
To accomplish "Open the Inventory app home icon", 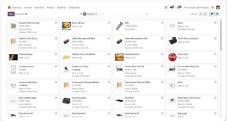I will (x=9, y=8).
